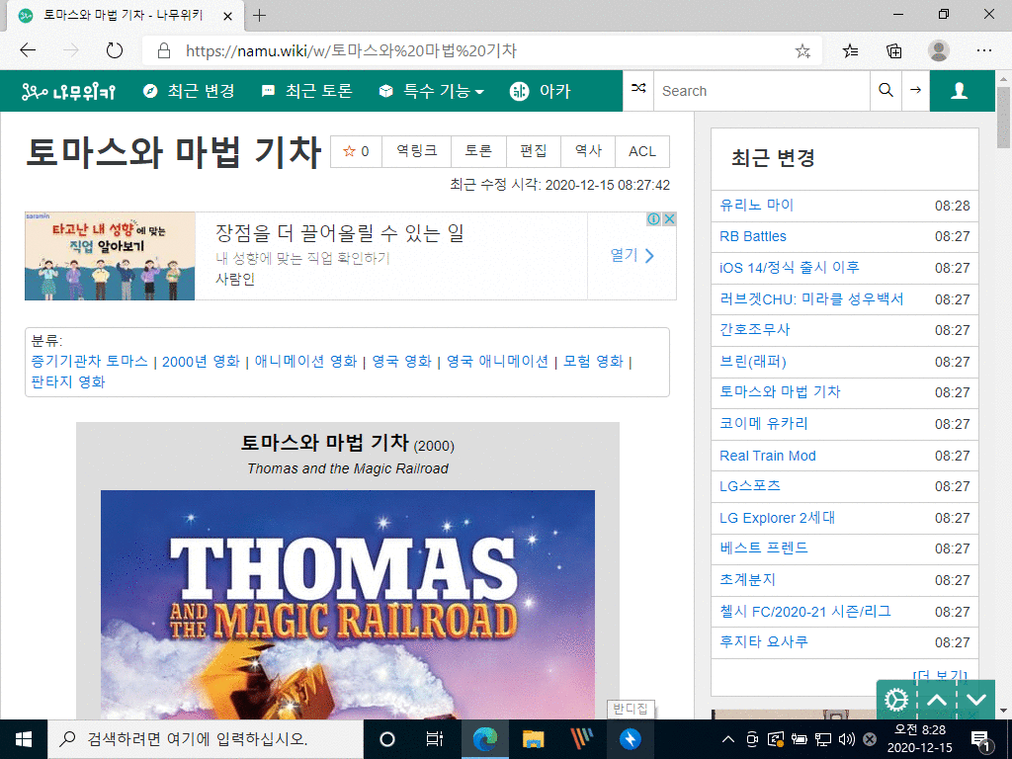Click the floating scroll-to-top arrow button
The image size is (1012, 759).
click(937, 700)
